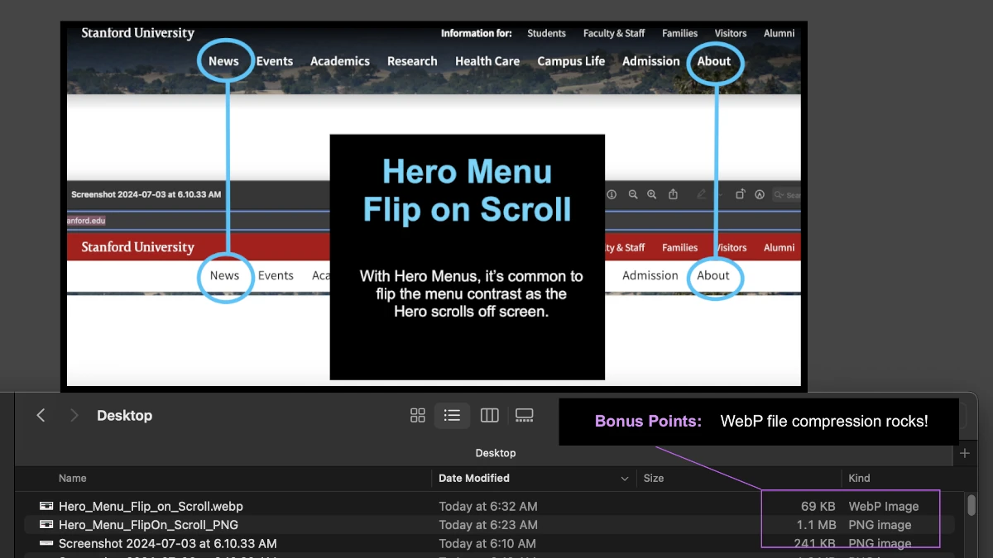Click the Preview zoom in magnifier
Viewport: 993px width, 558px height.
tap(652, 194)
